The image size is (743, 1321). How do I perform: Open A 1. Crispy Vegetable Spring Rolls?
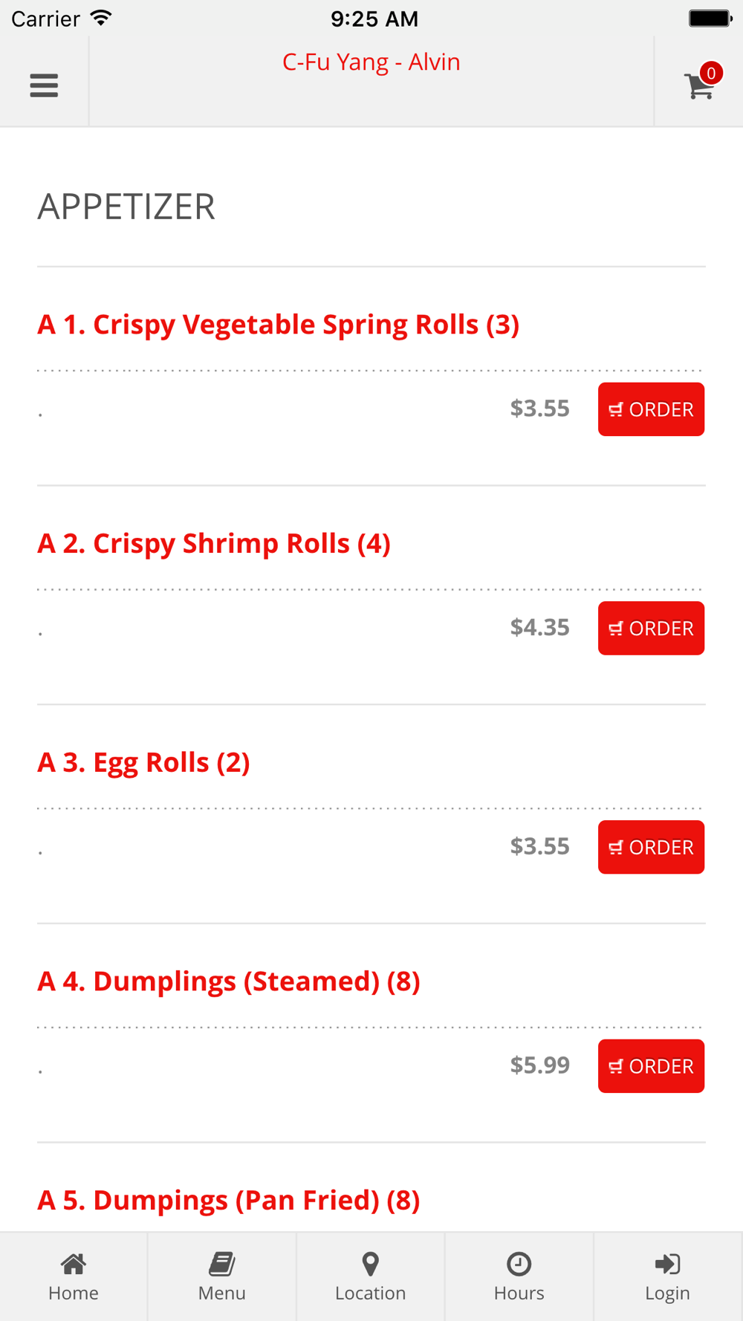click(x=278, y=325)
